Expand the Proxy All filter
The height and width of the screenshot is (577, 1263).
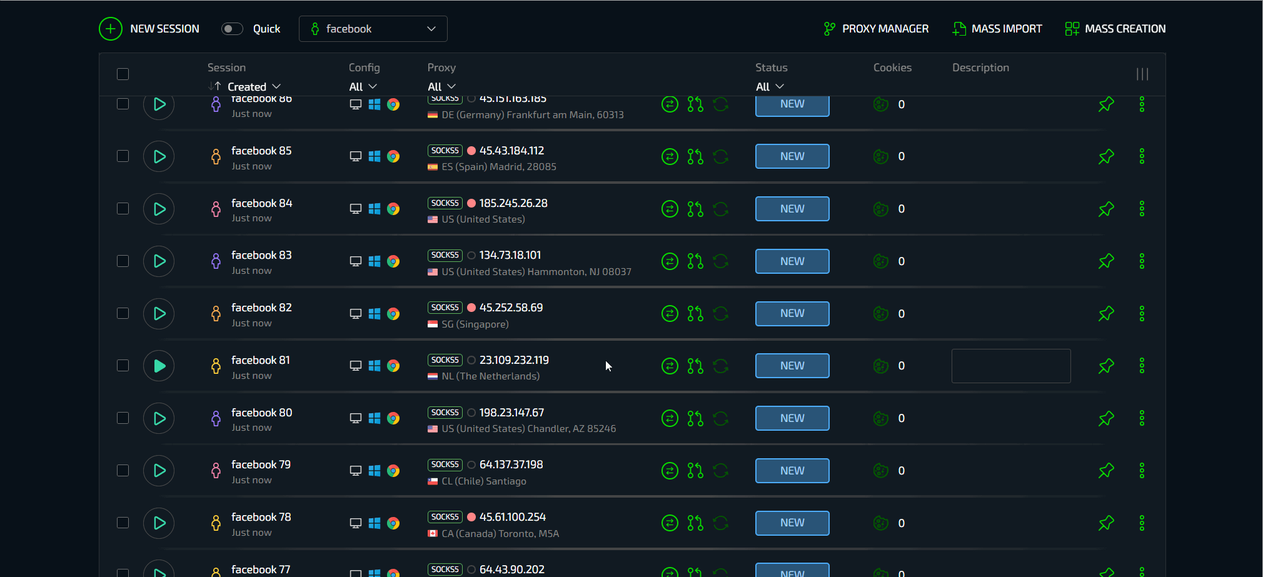coord(441,87)
